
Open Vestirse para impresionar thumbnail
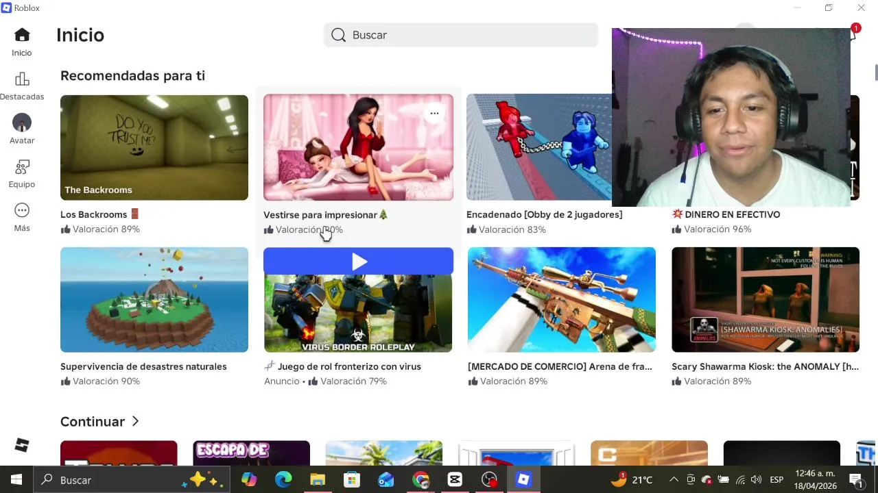[358, 148]
